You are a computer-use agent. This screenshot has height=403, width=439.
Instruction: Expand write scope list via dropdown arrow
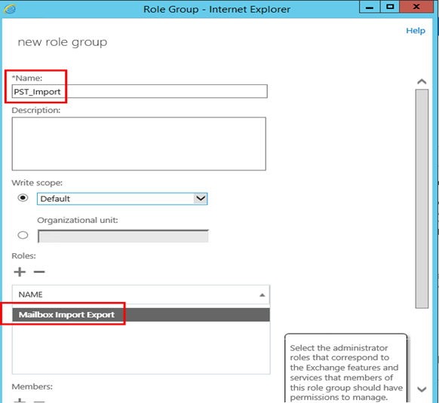201,199
